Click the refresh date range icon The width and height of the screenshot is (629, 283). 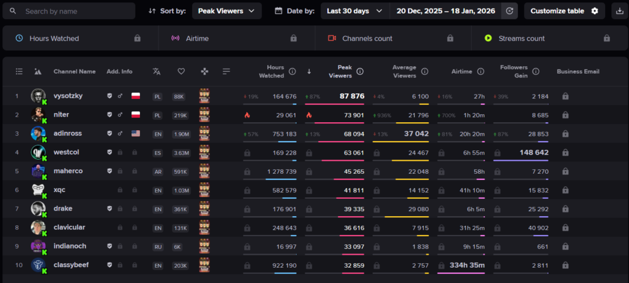tap(509, 11)
